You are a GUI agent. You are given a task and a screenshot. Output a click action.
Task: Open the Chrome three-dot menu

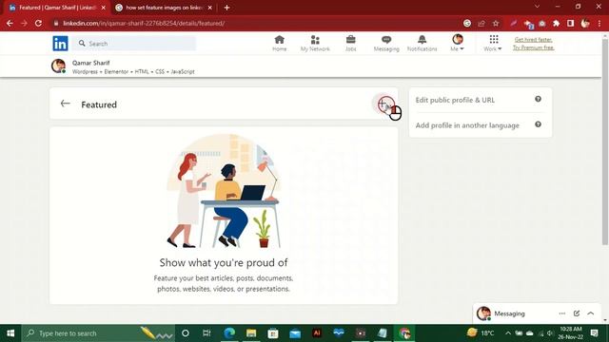pos(599,23)
